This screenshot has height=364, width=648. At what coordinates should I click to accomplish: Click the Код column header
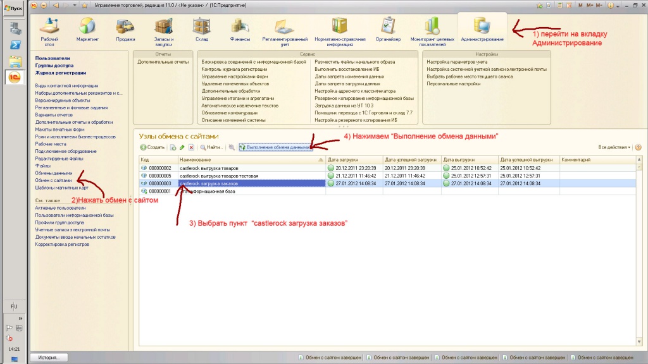point(158,160)
